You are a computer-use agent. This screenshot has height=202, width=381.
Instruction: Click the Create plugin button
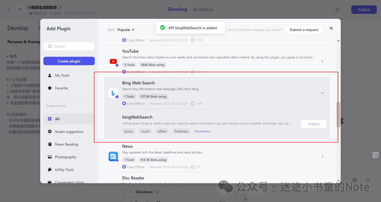tap(69, 61)
